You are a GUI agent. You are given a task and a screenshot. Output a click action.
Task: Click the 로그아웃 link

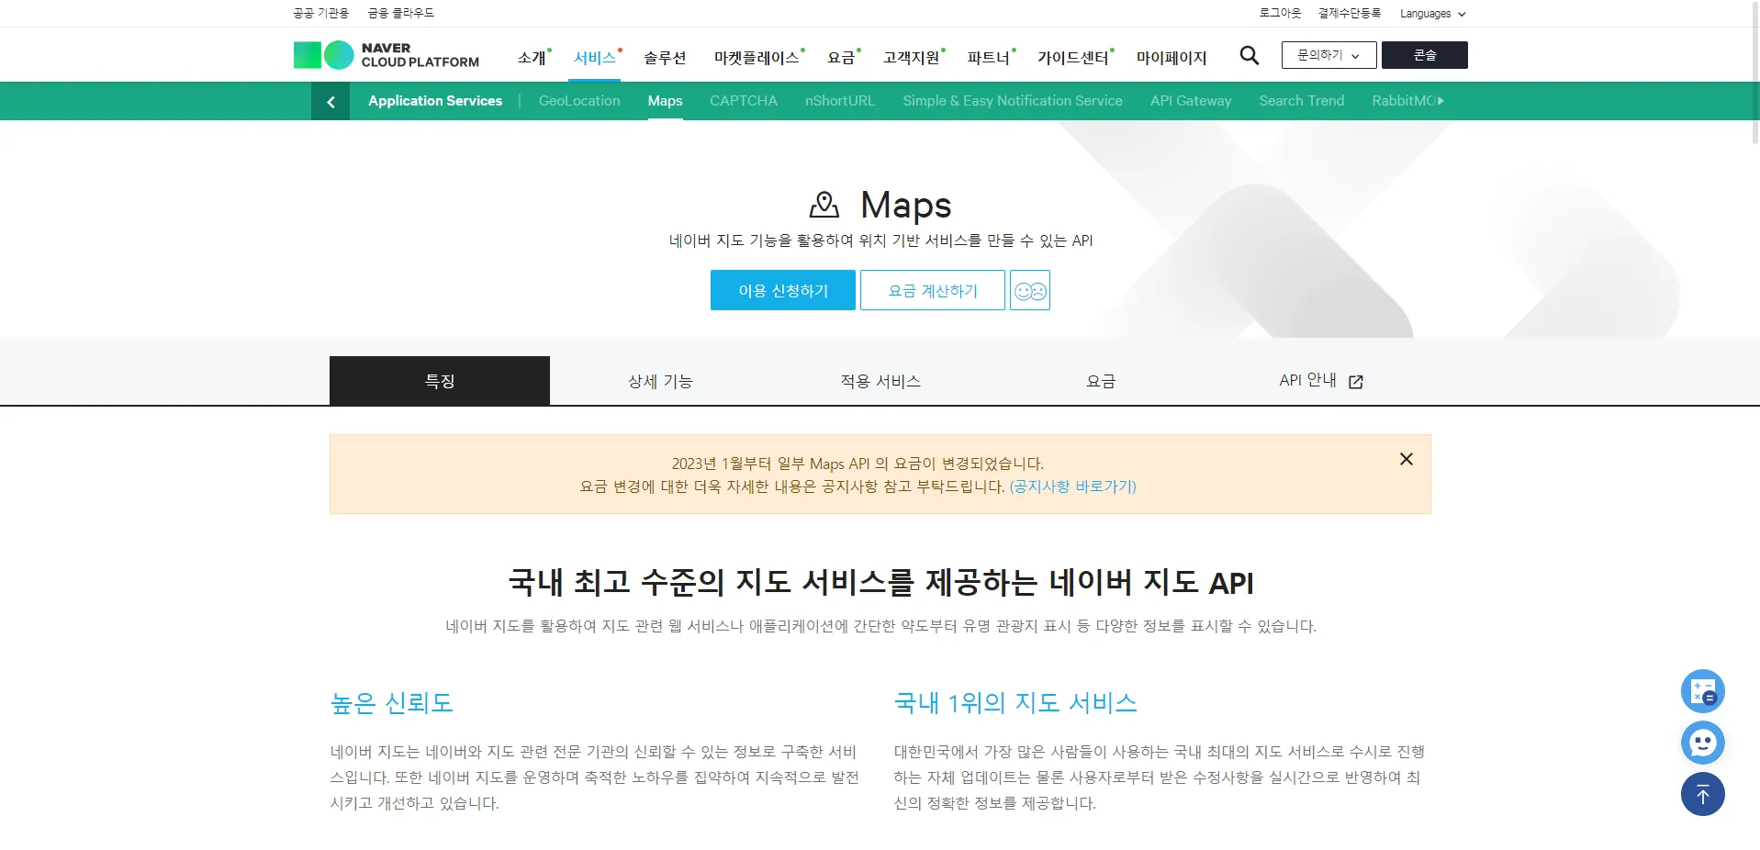(x=1280, y=13)
